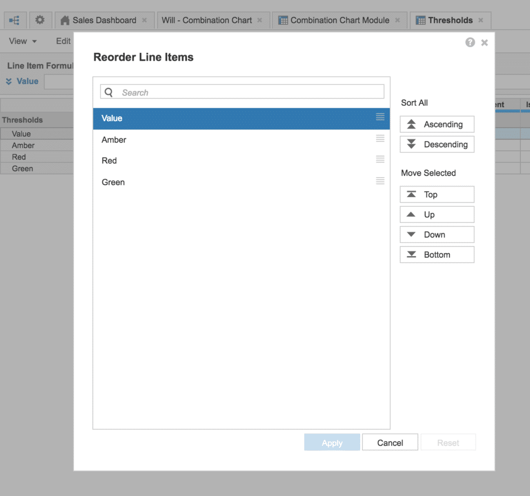Expand the Value formula chevron

pos(9,81)
